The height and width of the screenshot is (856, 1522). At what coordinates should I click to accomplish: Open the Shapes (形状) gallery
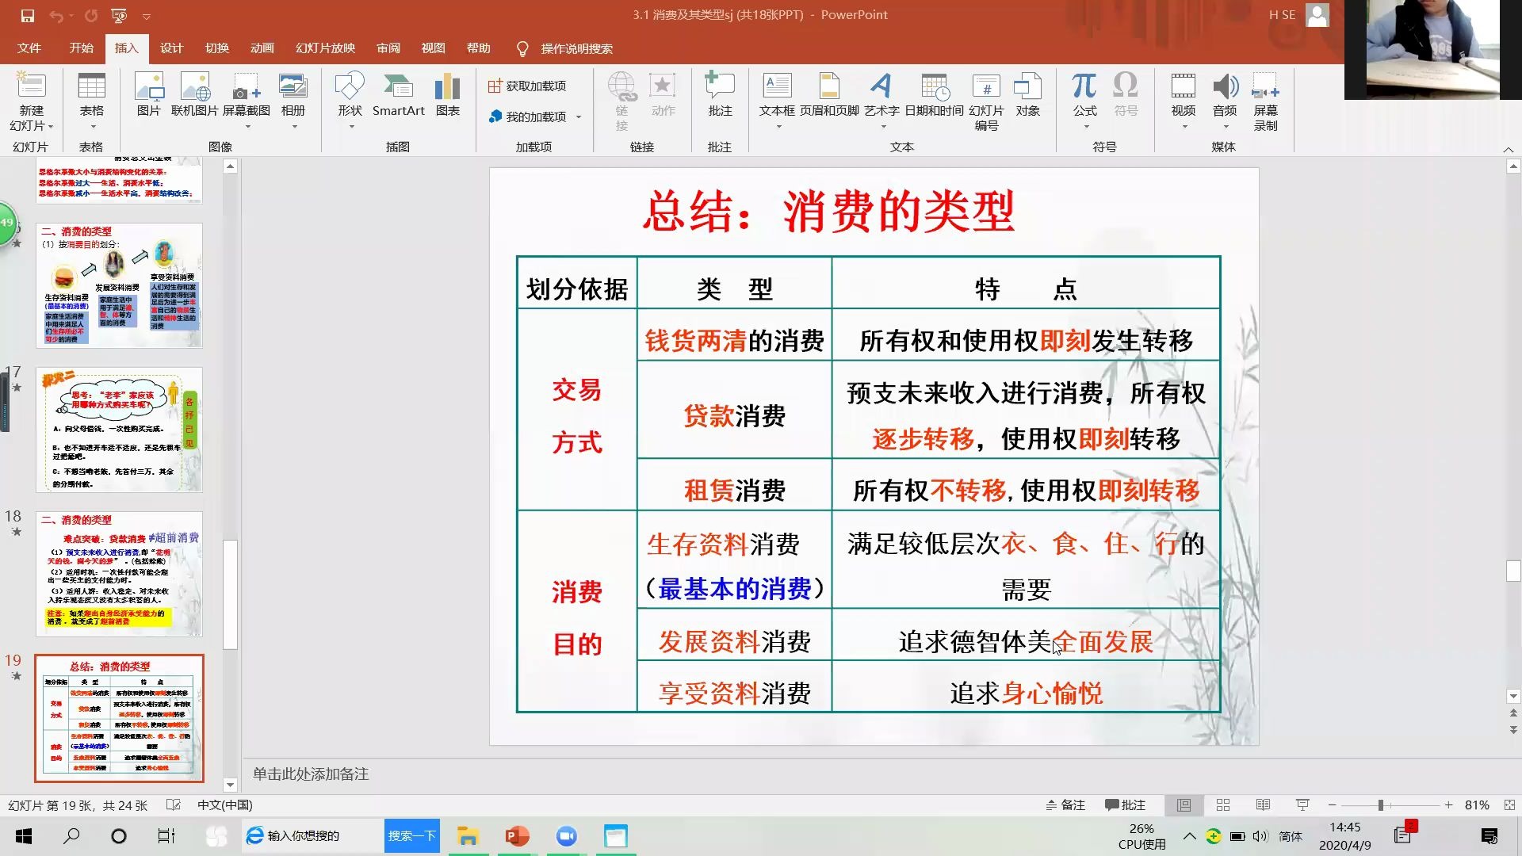pyautogui.click(x=350, y=101)
